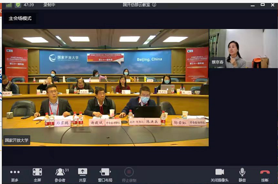Check the green security shield icon
This screenshot has width=278, height=184.
point(18,5)
